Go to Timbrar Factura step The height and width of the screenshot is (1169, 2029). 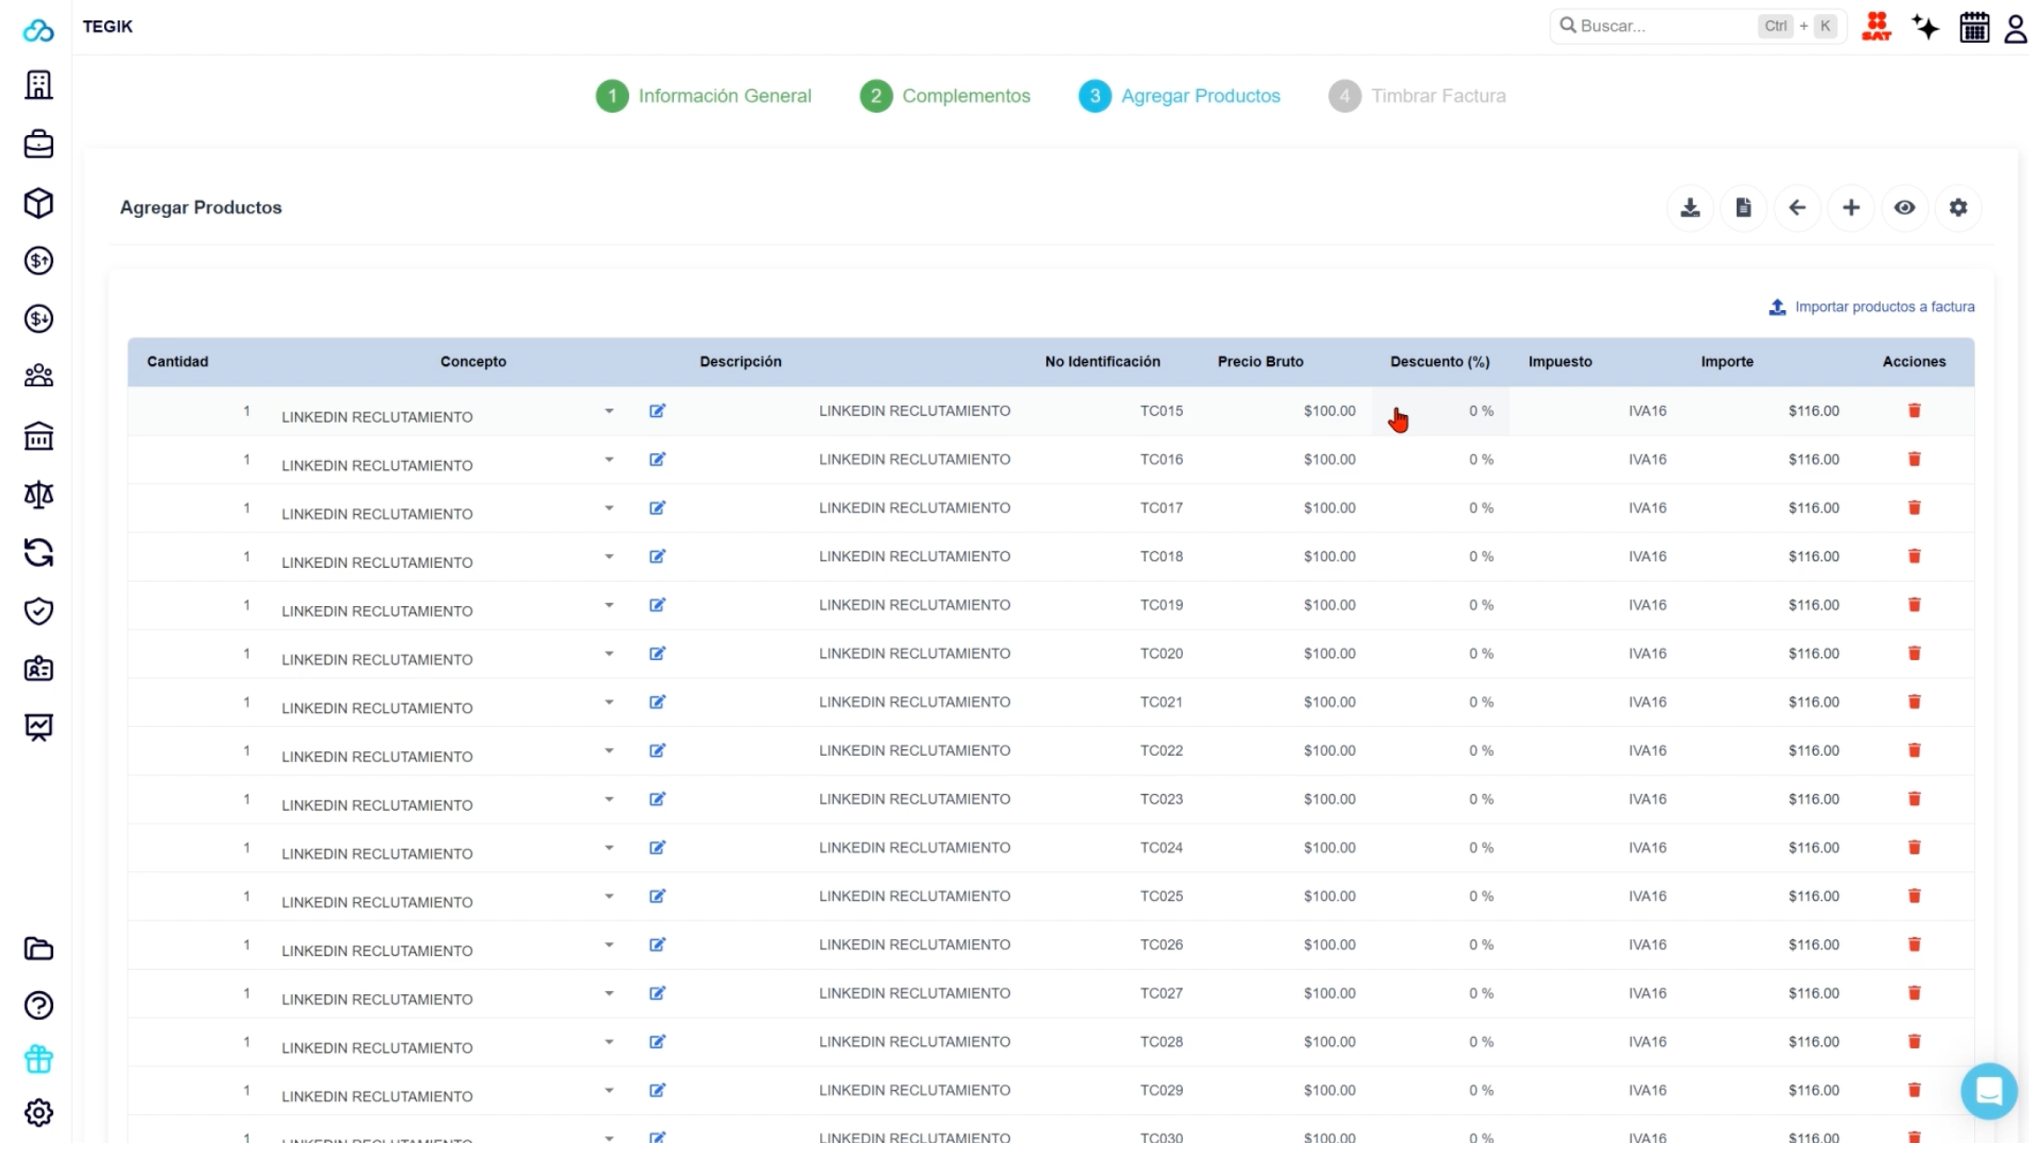click(1417, 96)
